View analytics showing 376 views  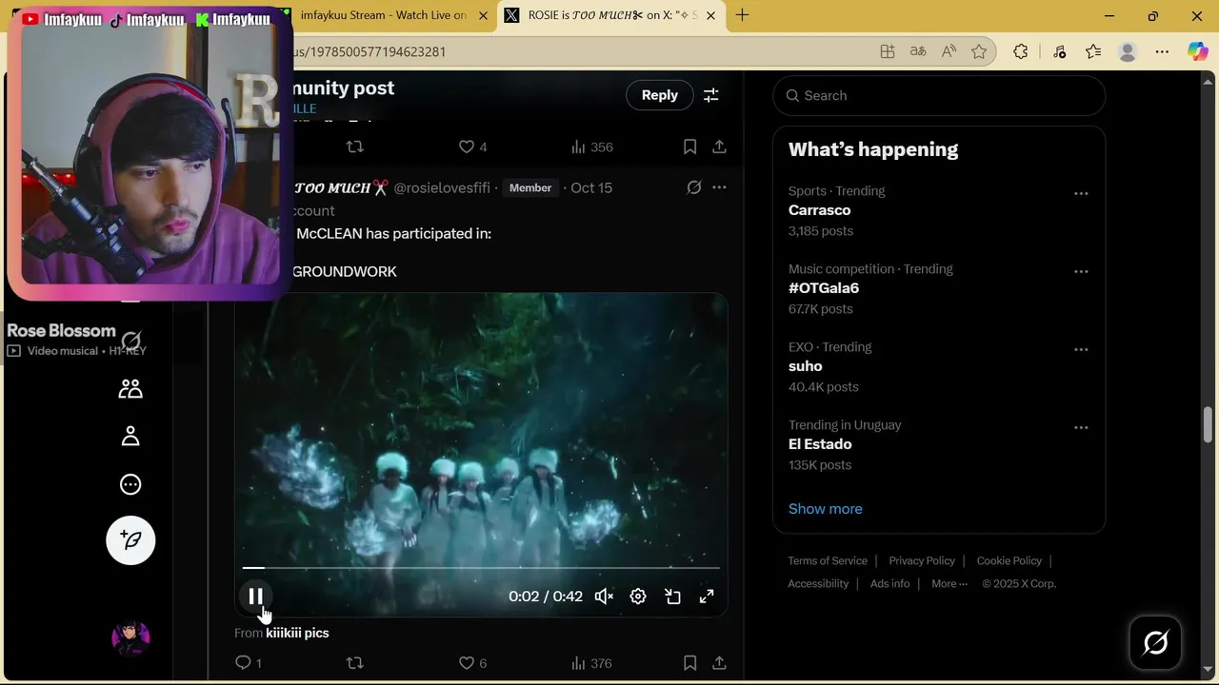coord(590,663)
